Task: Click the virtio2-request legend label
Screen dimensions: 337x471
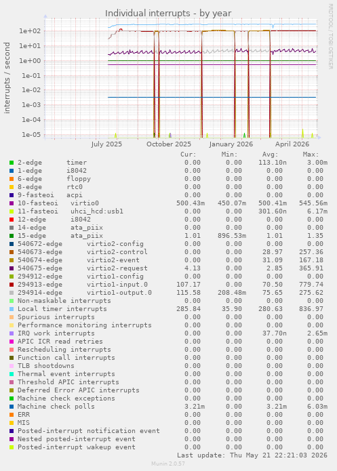Action: pyautogui.click(x=117, y=268)
